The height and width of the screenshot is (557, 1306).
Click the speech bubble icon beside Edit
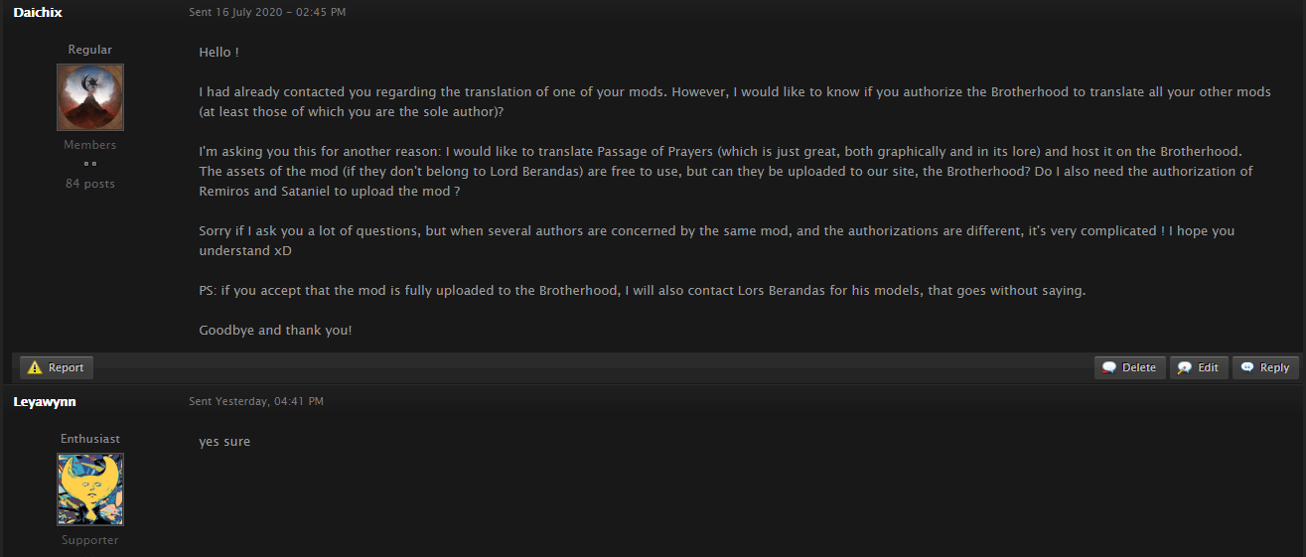[x=1185, y=367]
